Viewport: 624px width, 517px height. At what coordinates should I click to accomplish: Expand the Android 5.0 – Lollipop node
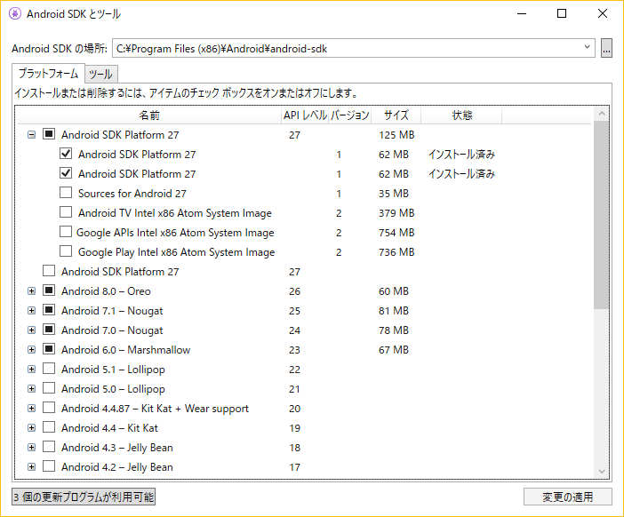click(31, 388)
